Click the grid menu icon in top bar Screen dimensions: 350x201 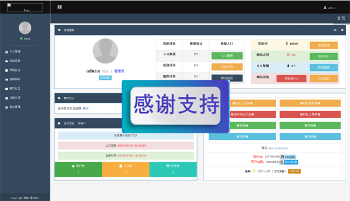click(60, 7)
